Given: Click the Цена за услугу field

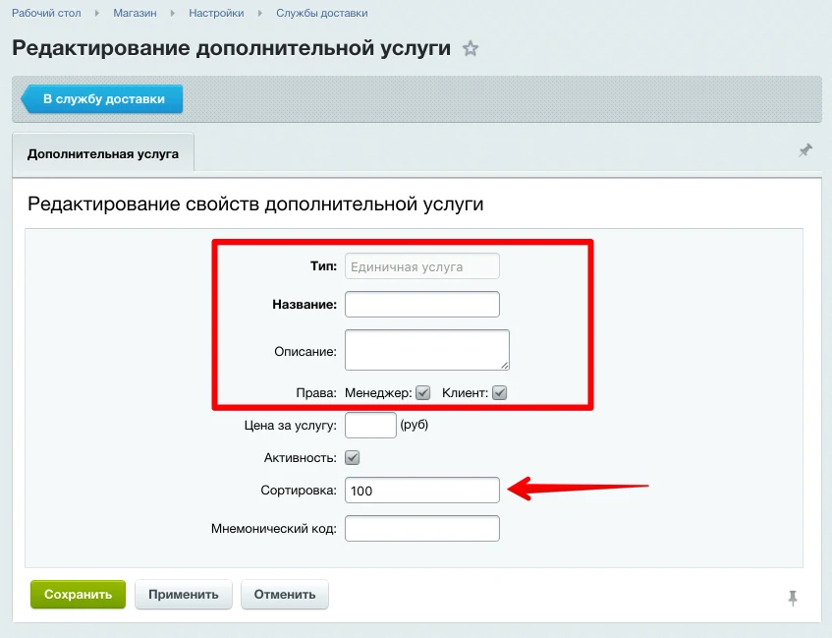Looking at the screenshot, I should (370, 425).
